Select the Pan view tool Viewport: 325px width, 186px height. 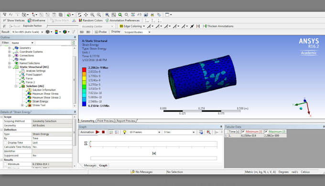point(86,15)
